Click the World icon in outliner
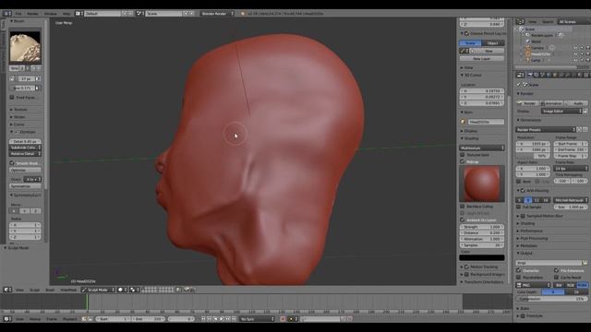The width and height of the screenshot is (591, 332). click(527, 41)
